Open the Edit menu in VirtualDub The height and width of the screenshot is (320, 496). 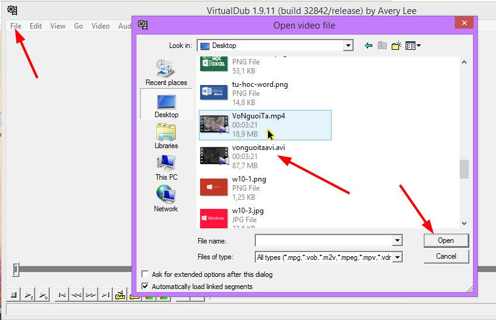35,26
